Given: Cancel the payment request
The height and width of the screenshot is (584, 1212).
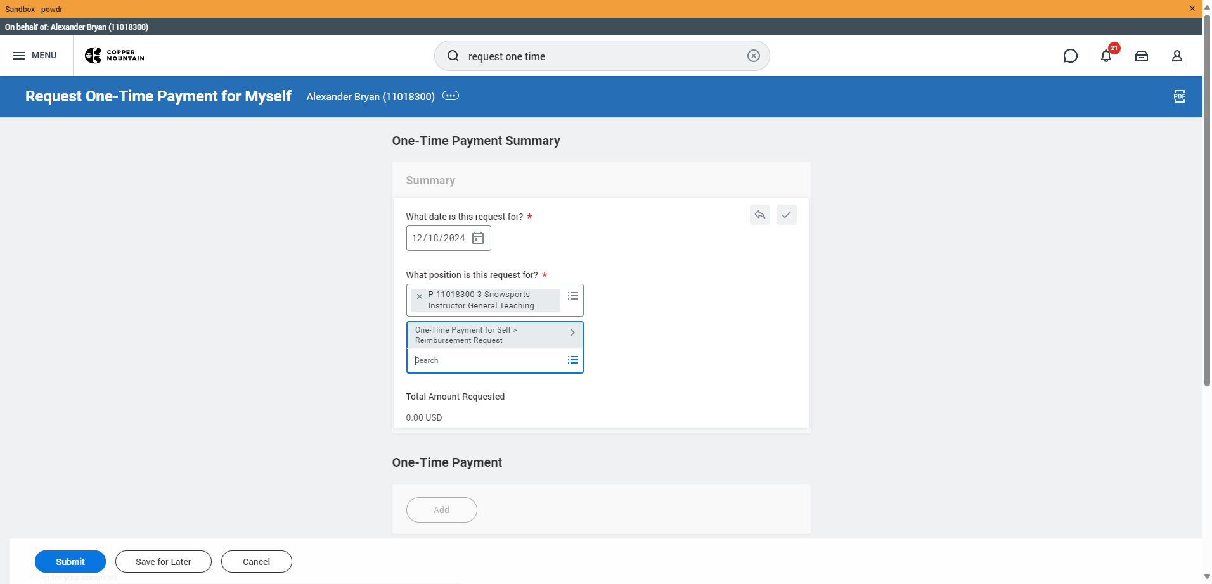Looking at the screenshot, I should coord(257,562).
